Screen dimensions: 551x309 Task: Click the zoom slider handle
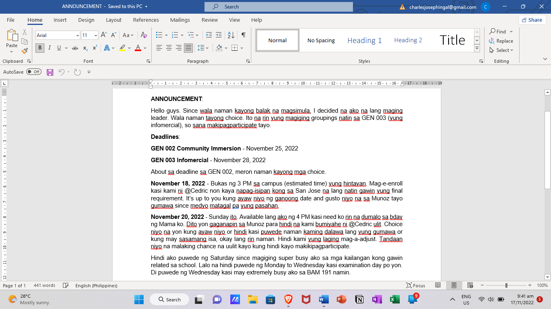pos(506,285)
